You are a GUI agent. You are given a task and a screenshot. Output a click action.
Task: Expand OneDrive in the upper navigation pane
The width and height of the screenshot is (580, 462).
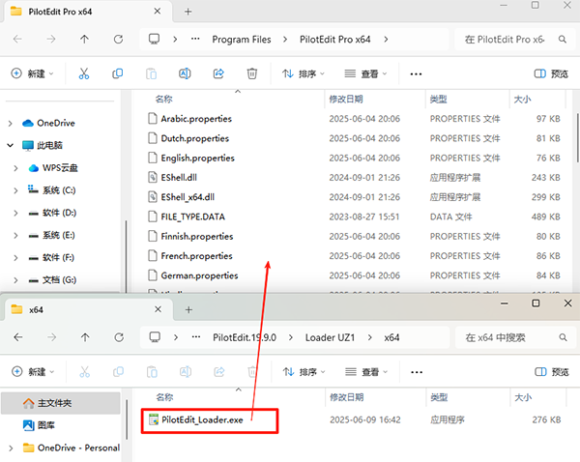(11, 123)
